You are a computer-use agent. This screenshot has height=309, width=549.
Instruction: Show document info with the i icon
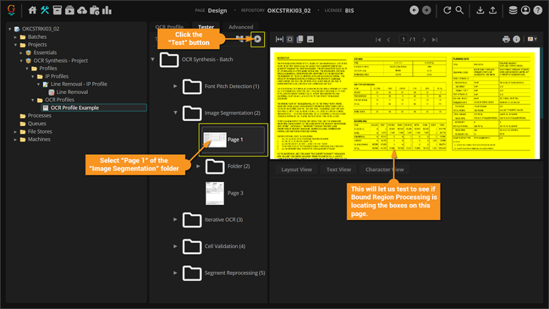point(517,39)
